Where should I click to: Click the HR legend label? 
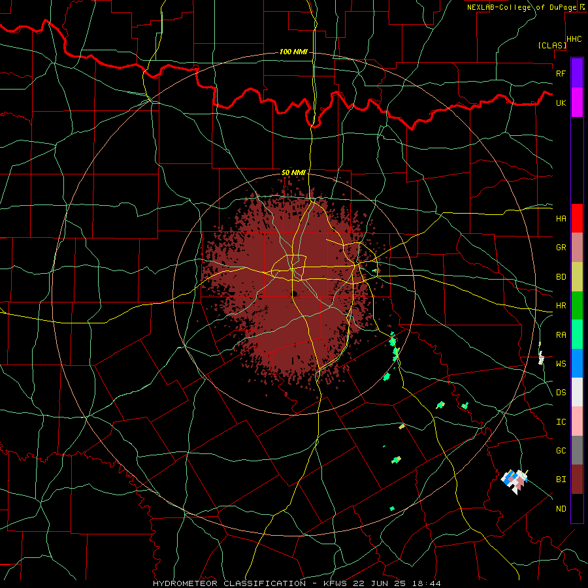tap(561, 306)
